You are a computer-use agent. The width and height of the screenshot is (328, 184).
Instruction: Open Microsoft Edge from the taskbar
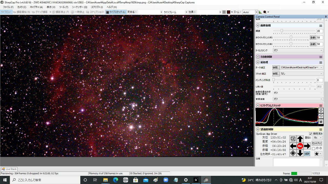tap(116, 180)
